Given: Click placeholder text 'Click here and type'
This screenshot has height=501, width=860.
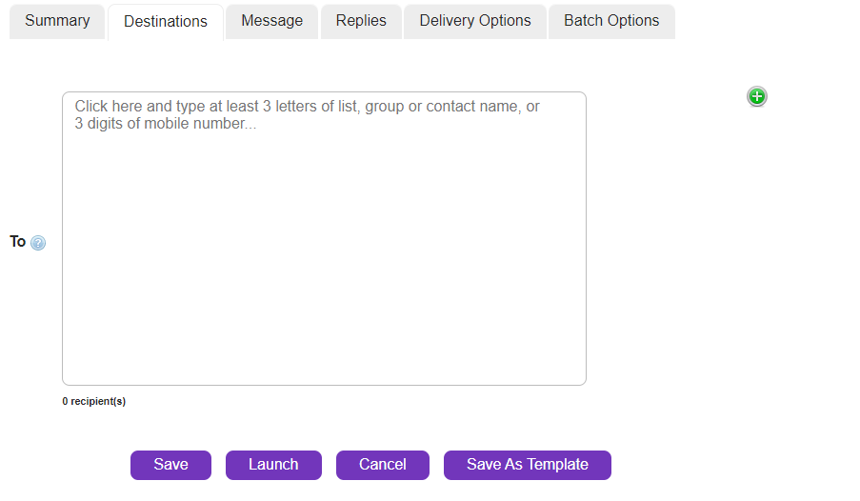Looking at the screenshot, I should [x=143, y=107].
